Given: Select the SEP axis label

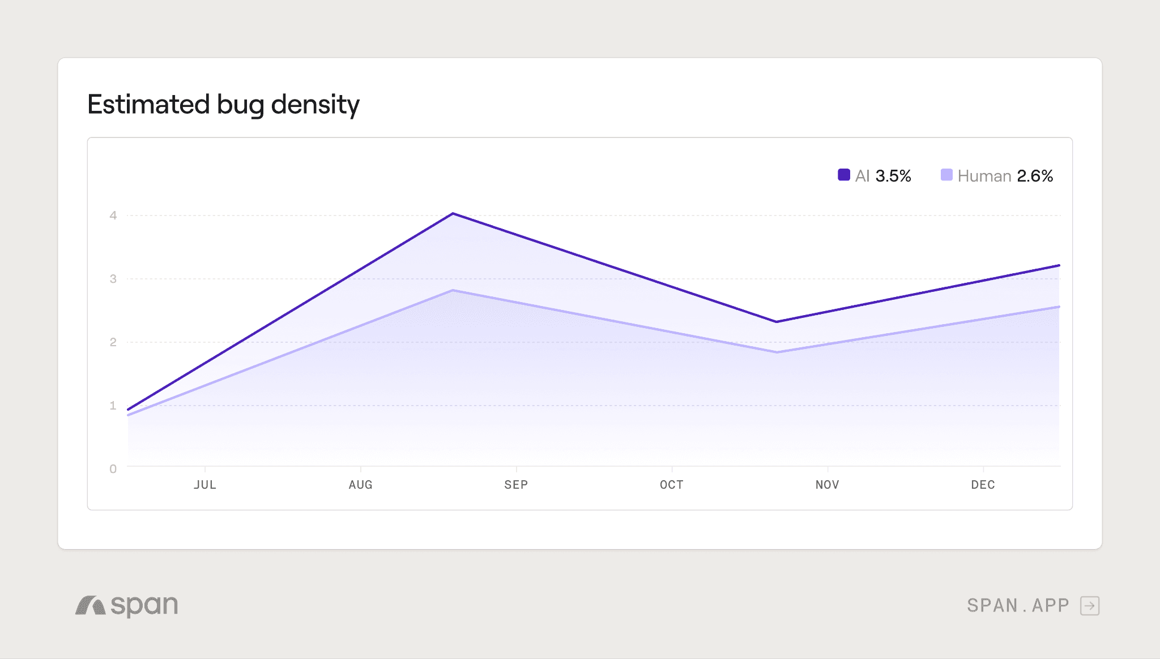Looking at the screenshot, I should pyautogui.click(x=516, y=485).
